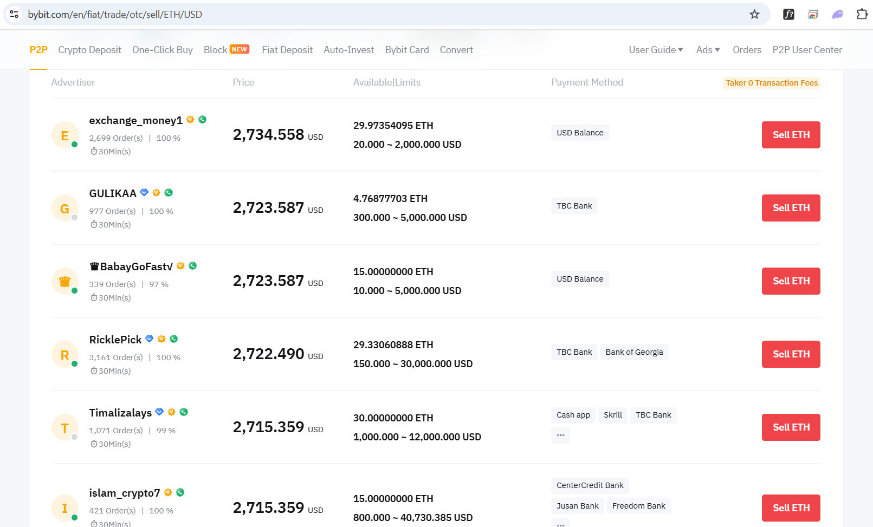Click Freedom Bank payment tag
This screenshot has width=873, height=527.
click(639, 506)
